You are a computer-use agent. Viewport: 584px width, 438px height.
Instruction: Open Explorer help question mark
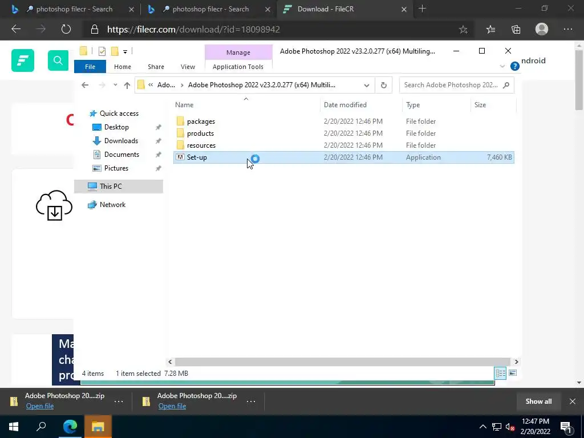tap(515, 66)
